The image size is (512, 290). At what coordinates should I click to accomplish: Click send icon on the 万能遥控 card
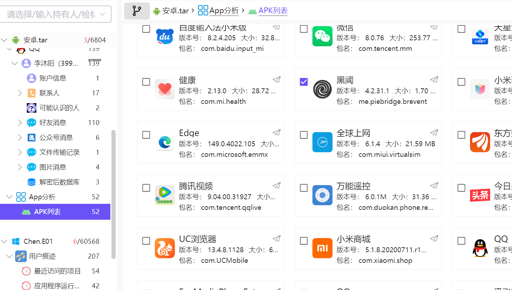click(x=434, y=186)
